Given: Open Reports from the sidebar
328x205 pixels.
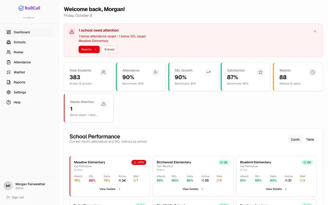Looking at the screenshot, I should 29,82.
